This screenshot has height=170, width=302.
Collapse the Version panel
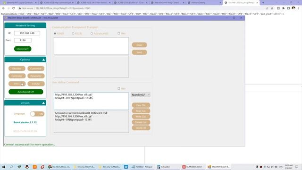point(43,103)
